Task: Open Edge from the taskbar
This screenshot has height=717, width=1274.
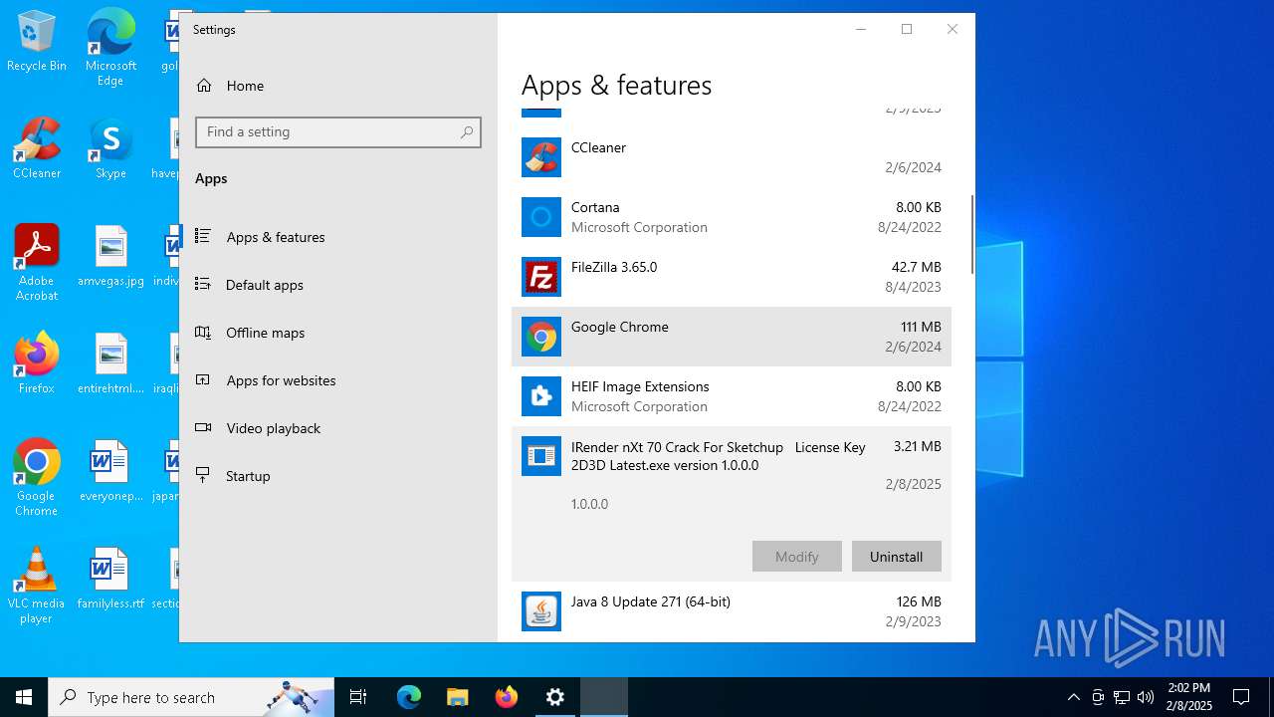Action: [409, 697]
